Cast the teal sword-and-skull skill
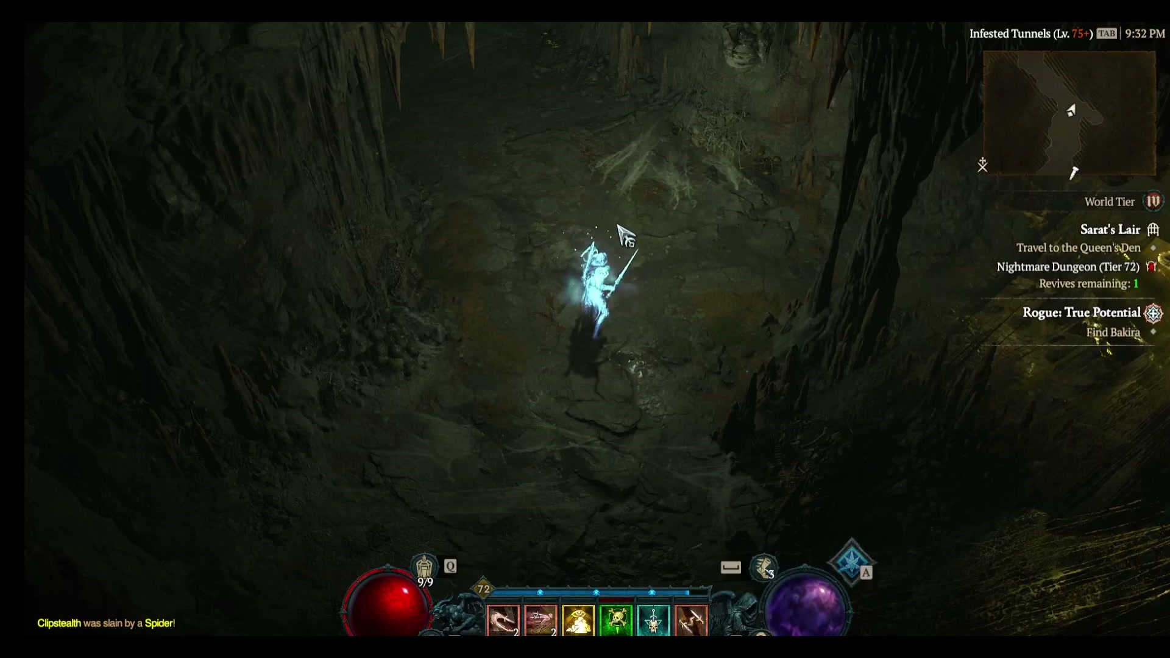This screenshot has width=1170, height=658. coord(653,621)
